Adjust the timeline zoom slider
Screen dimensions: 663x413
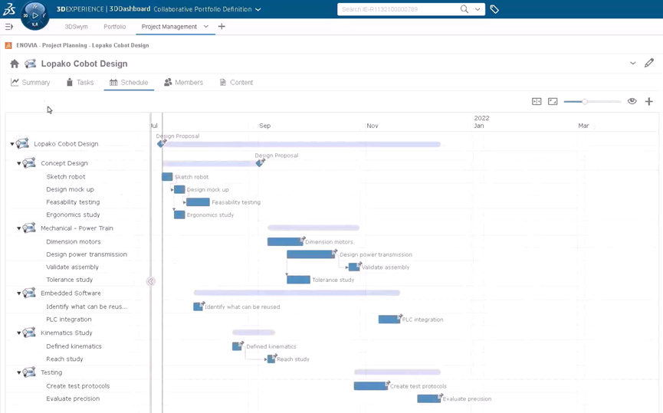tap(585, 101)
